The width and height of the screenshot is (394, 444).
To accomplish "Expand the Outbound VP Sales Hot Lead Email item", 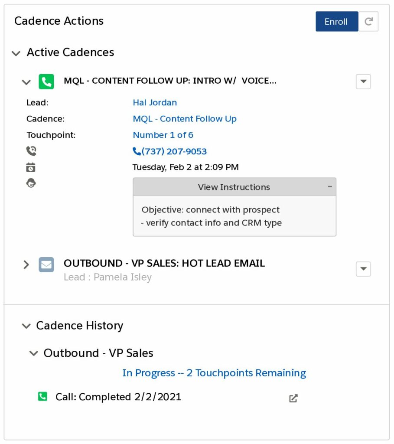I will pyautogui.click(x=26, y=265).
